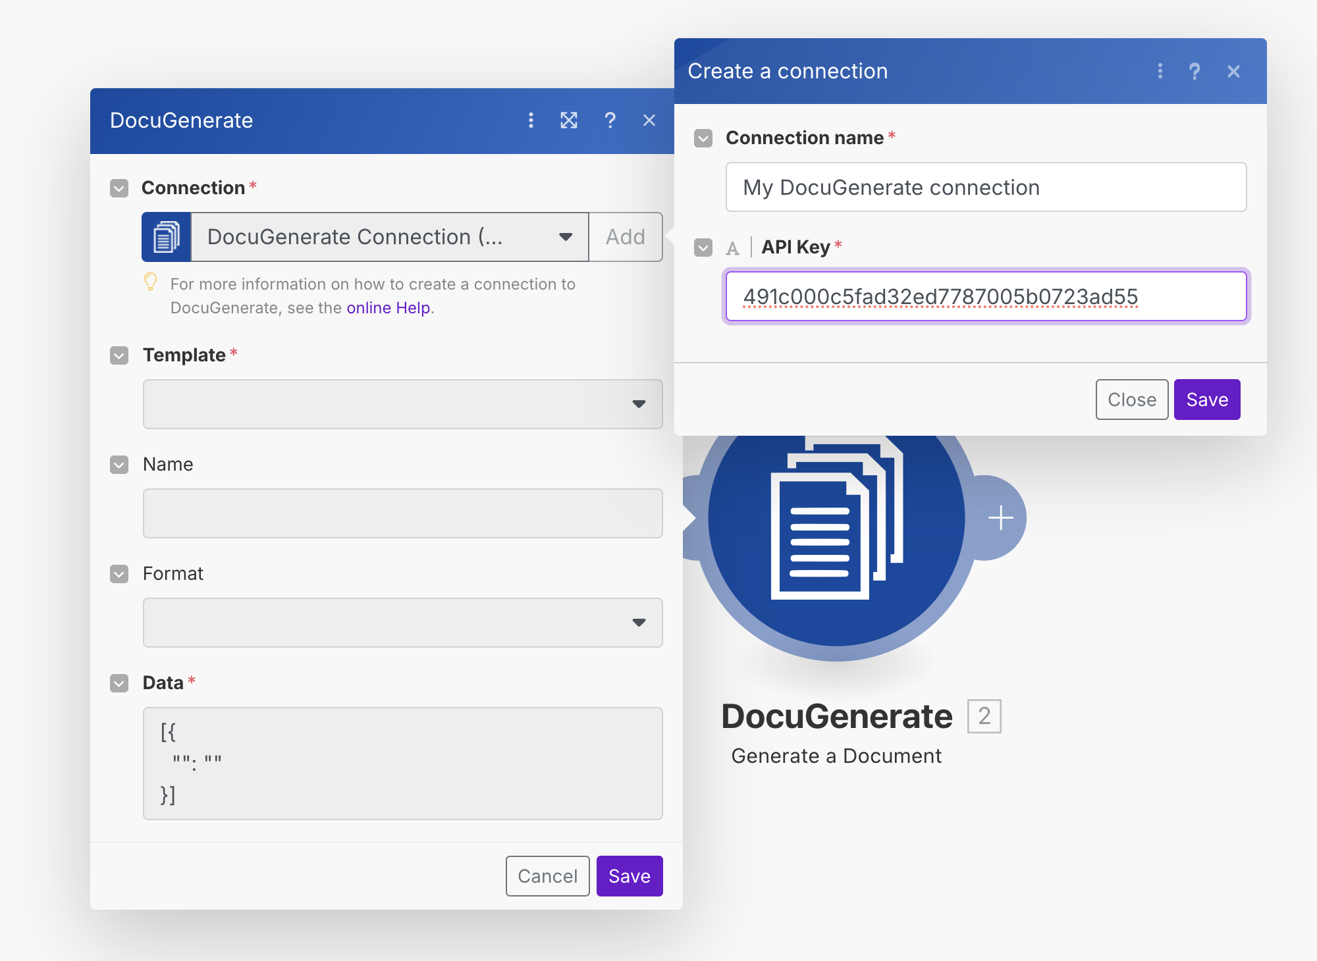Toggle the Format field collapse checkbox
Image resolution: width=1317 pixels, height=961 pixels.
119,574
